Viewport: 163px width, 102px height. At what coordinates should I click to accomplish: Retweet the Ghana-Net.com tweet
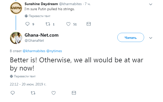point(33,93)
